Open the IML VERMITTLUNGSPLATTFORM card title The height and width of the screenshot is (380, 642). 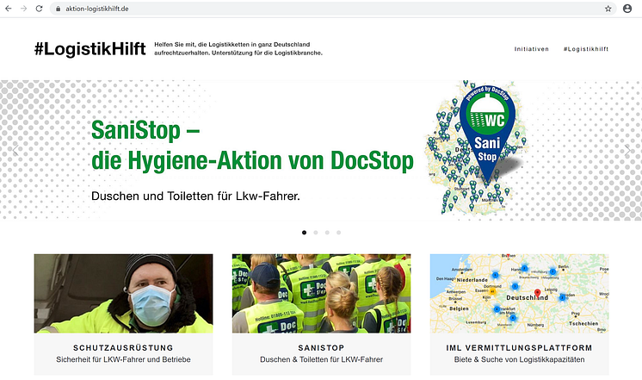click(519, 347)
